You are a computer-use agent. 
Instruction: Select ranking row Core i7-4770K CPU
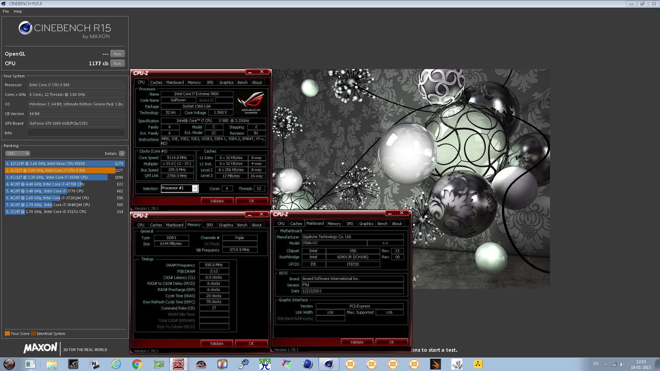click(65, 184)
